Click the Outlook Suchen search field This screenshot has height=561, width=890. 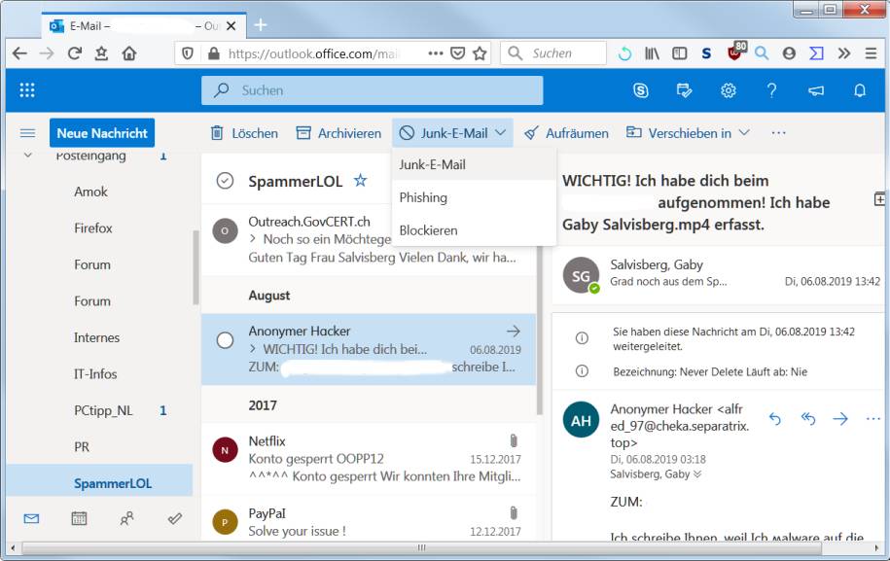(x=373, y=90)
